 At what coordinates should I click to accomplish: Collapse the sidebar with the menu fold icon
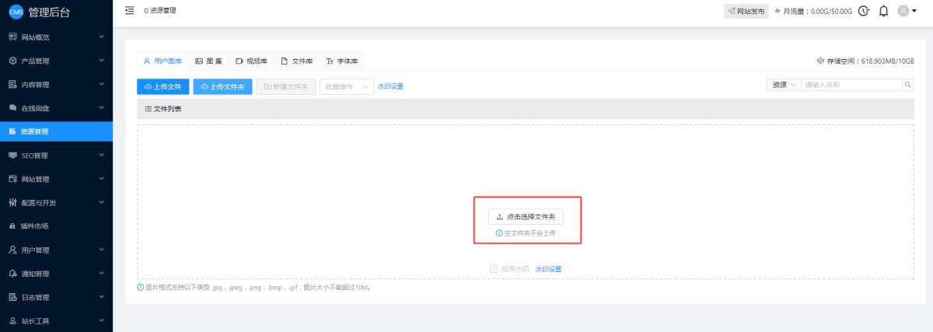tap(129, 11)
